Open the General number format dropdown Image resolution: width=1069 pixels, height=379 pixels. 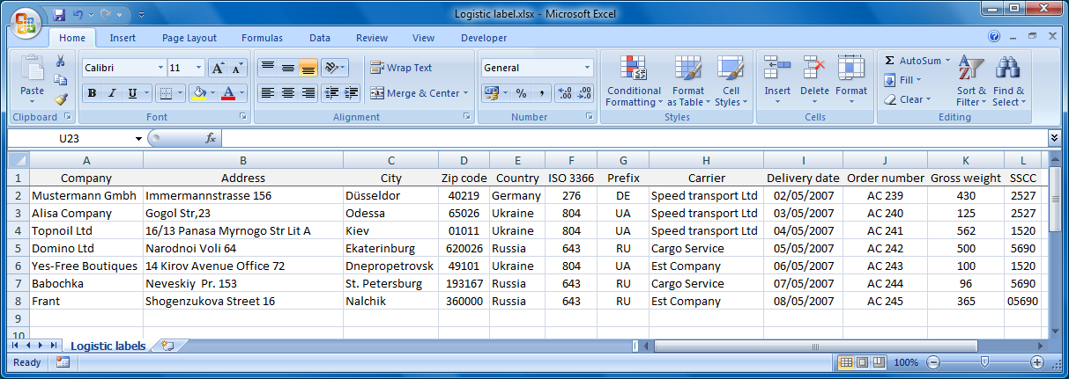pyautogui.click(x=588, y=68)
